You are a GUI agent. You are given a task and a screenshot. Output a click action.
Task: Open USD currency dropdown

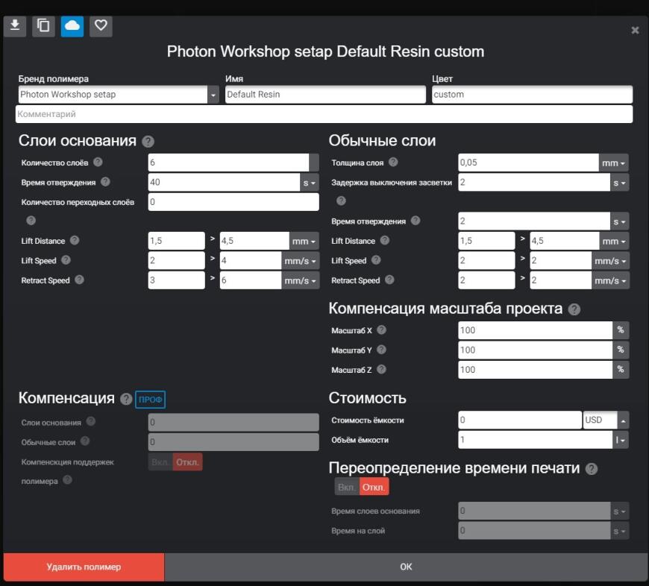point(624,420)
